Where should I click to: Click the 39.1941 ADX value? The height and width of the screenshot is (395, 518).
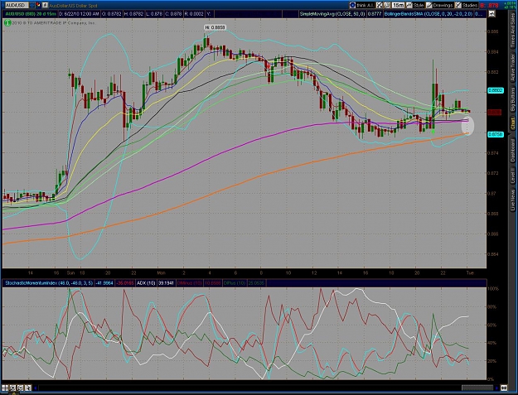pyautogui.click(x=167, y=283)
